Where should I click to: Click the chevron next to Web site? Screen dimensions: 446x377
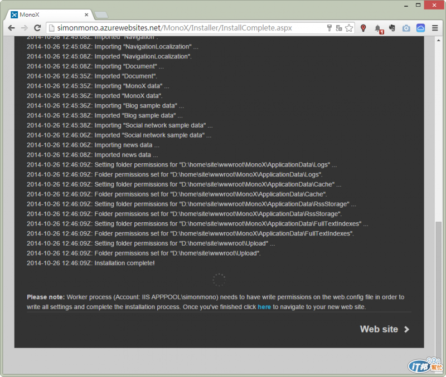pyautogui.click(x=407, y=329)
